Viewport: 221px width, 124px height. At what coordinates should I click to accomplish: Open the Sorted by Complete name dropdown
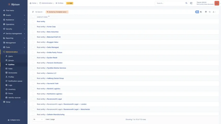pos(57,12)
